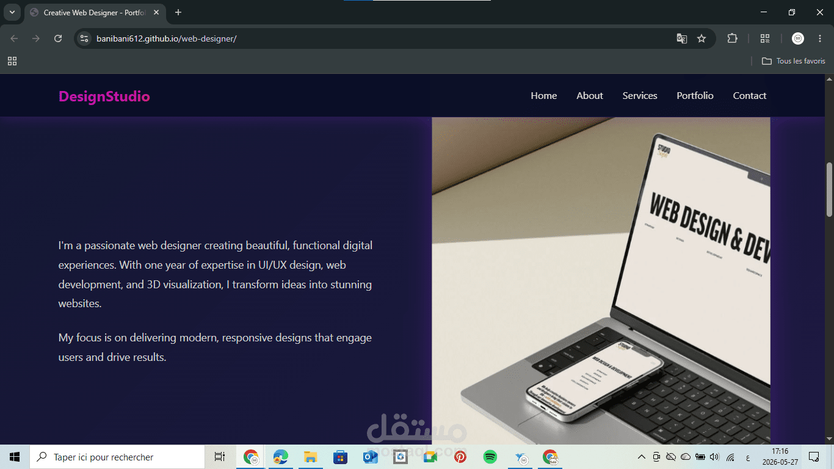834x469 pixels.
Task: Open the Wi-Fi network tray icon
Action: (730, 457)
